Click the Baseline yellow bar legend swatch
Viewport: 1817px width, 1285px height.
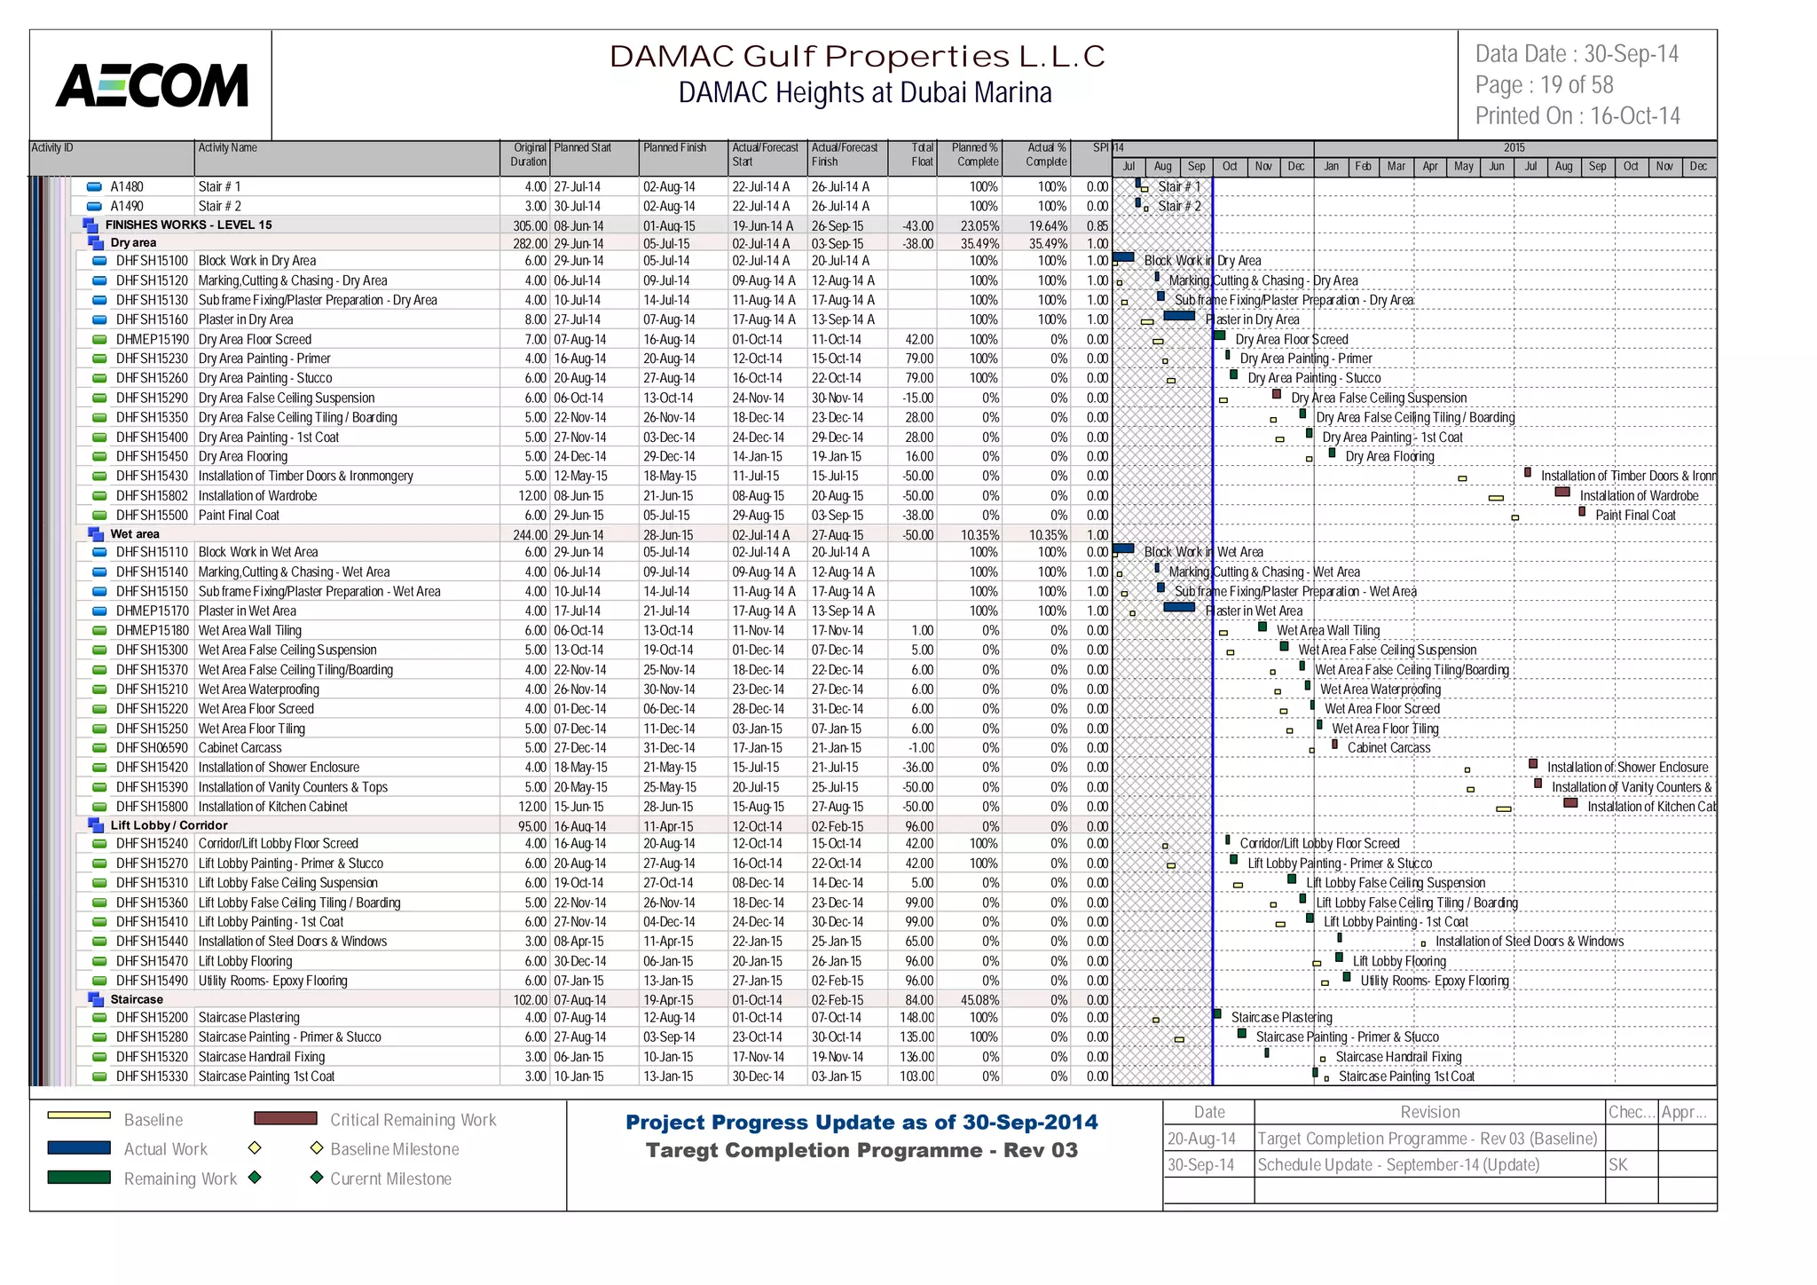coord(79,1116)
